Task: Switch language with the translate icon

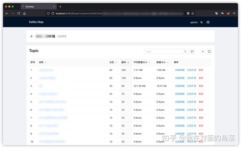Action: coord(201,22)
